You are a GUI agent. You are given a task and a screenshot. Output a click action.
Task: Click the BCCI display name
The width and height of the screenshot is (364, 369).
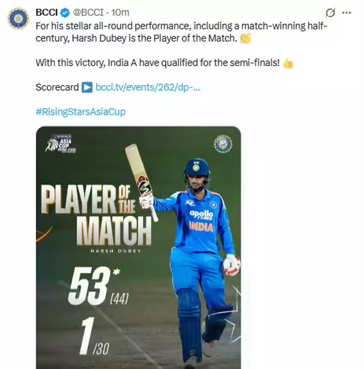48,13
